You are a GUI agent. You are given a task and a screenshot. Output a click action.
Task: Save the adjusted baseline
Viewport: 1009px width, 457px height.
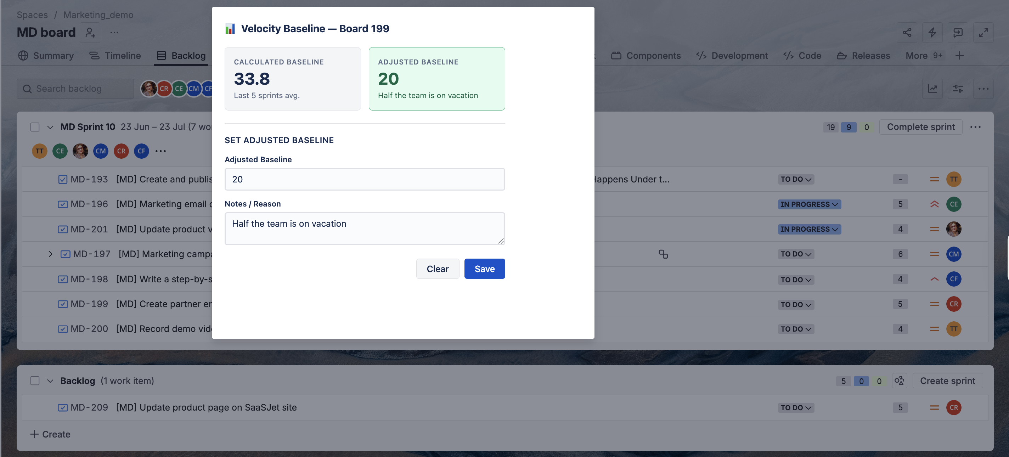(x=485, y=269)
